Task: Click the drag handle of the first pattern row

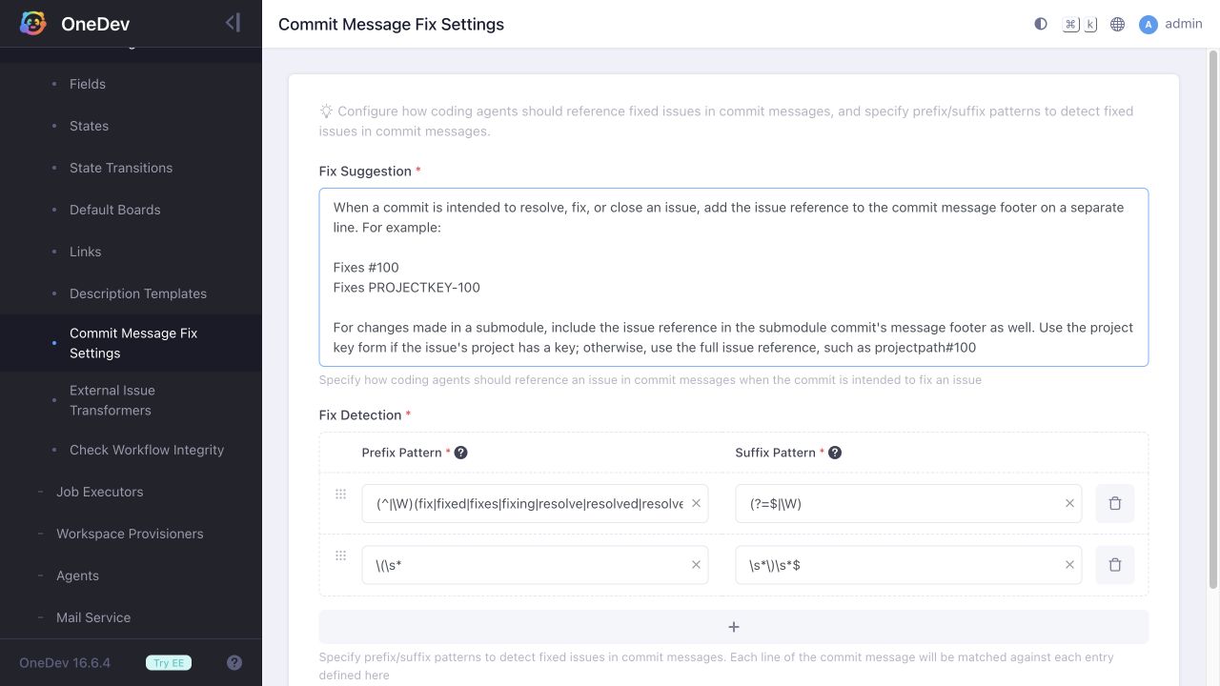Action: (340, 494)
